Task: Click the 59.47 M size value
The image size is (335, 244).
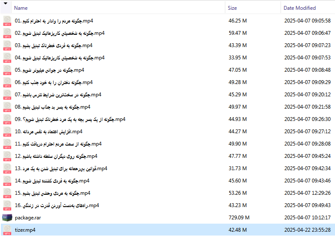Action: pyautogui.click(x=238, y=33)
